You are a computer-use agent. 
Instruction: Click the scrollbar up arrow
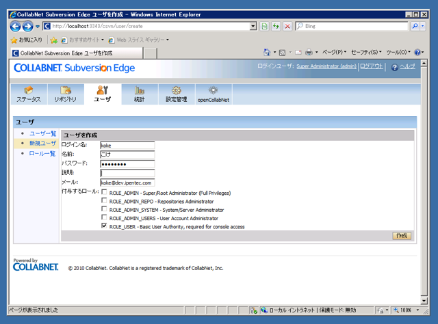[x=424, y=64]
